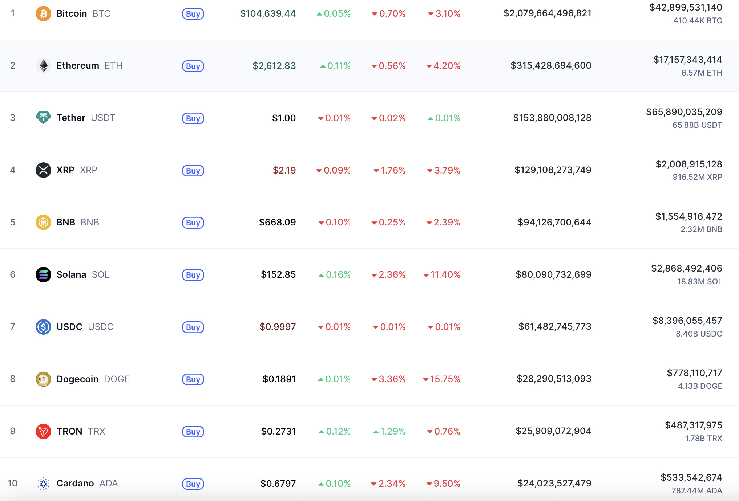Click the TRON logo icon
This screenshot has height=501, width=739.
(43, 431)
